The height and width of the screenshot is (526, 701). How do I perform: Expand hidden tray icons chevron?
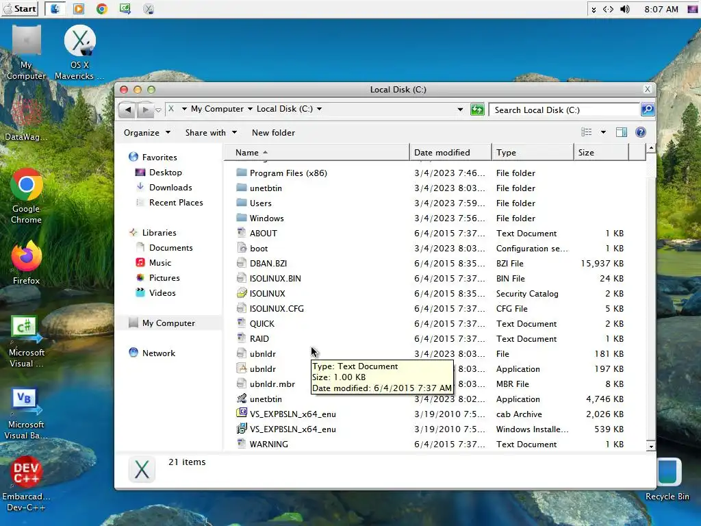point(594,10)
